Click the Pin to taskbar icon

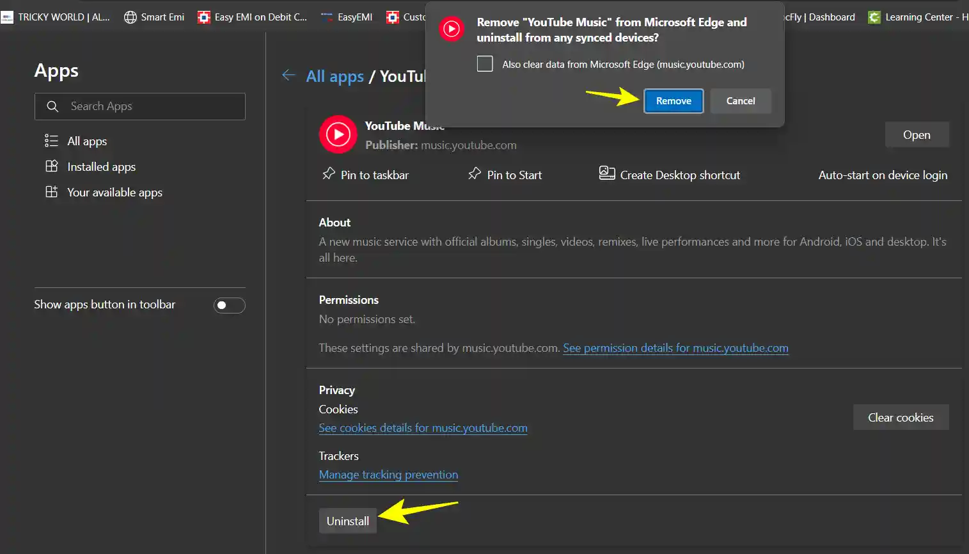pyautogui.click(x=328, y=173)
